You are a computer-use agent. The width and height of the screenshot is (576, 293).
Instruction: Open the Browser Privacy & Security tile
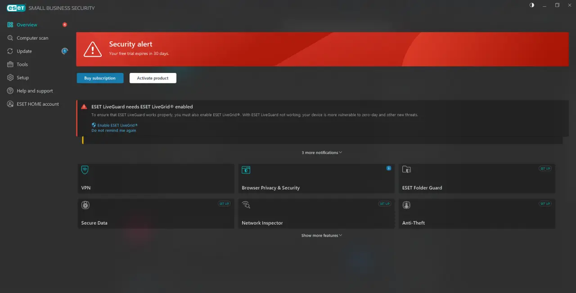(x=316, y=179)
